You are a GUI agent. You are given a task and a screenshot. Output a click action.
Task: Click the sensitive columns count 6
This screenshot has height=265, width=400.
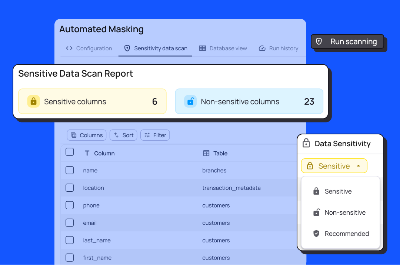point(154,102)
